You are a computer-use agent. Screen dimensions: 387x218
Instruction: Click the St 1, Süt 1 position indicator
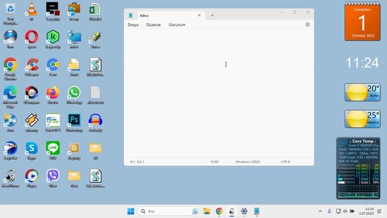point(137,162)
